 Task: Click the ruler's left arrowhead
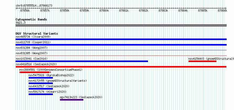(16, 8)
